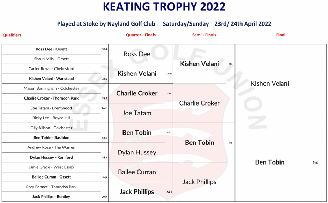Click the Quarter - Finals heading
The width and height of the screenshot is (328, 203).
point(141,35)
